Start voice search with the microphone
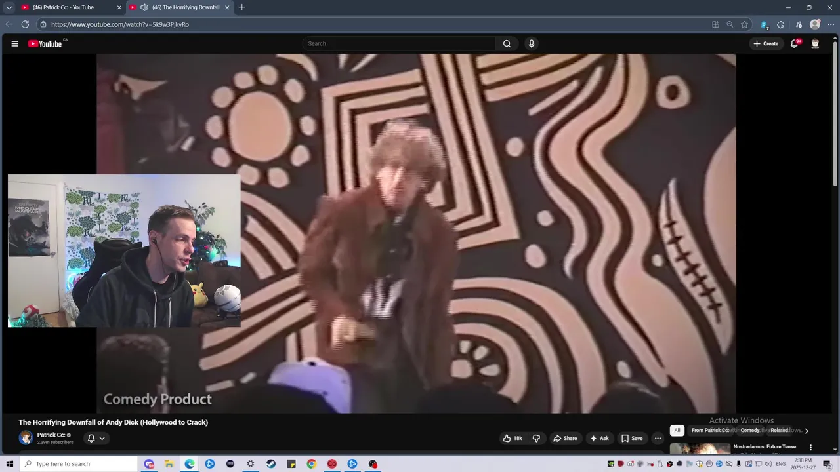The width and height of the screenshot is (840, 472). point(532,43)
